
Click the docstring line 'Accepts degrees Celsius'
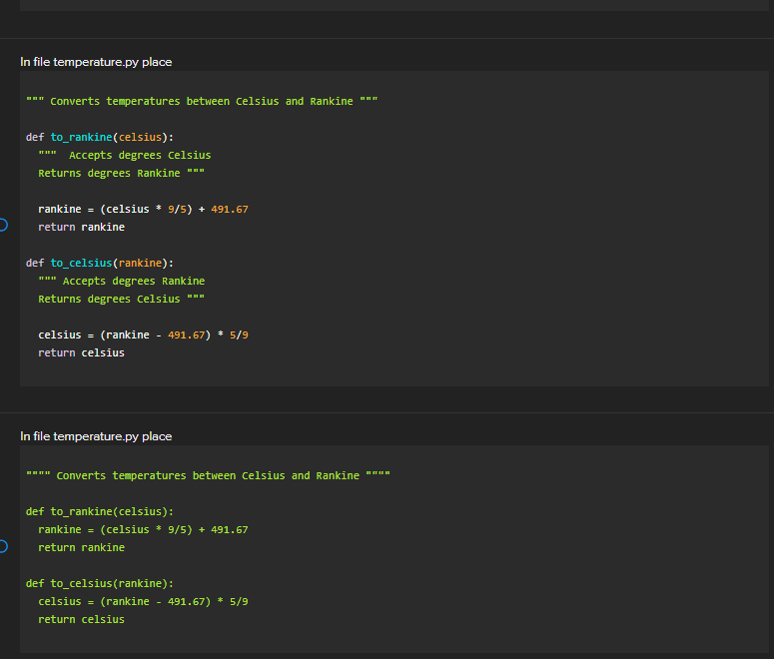pyautogui.click(x=125, y=155)
